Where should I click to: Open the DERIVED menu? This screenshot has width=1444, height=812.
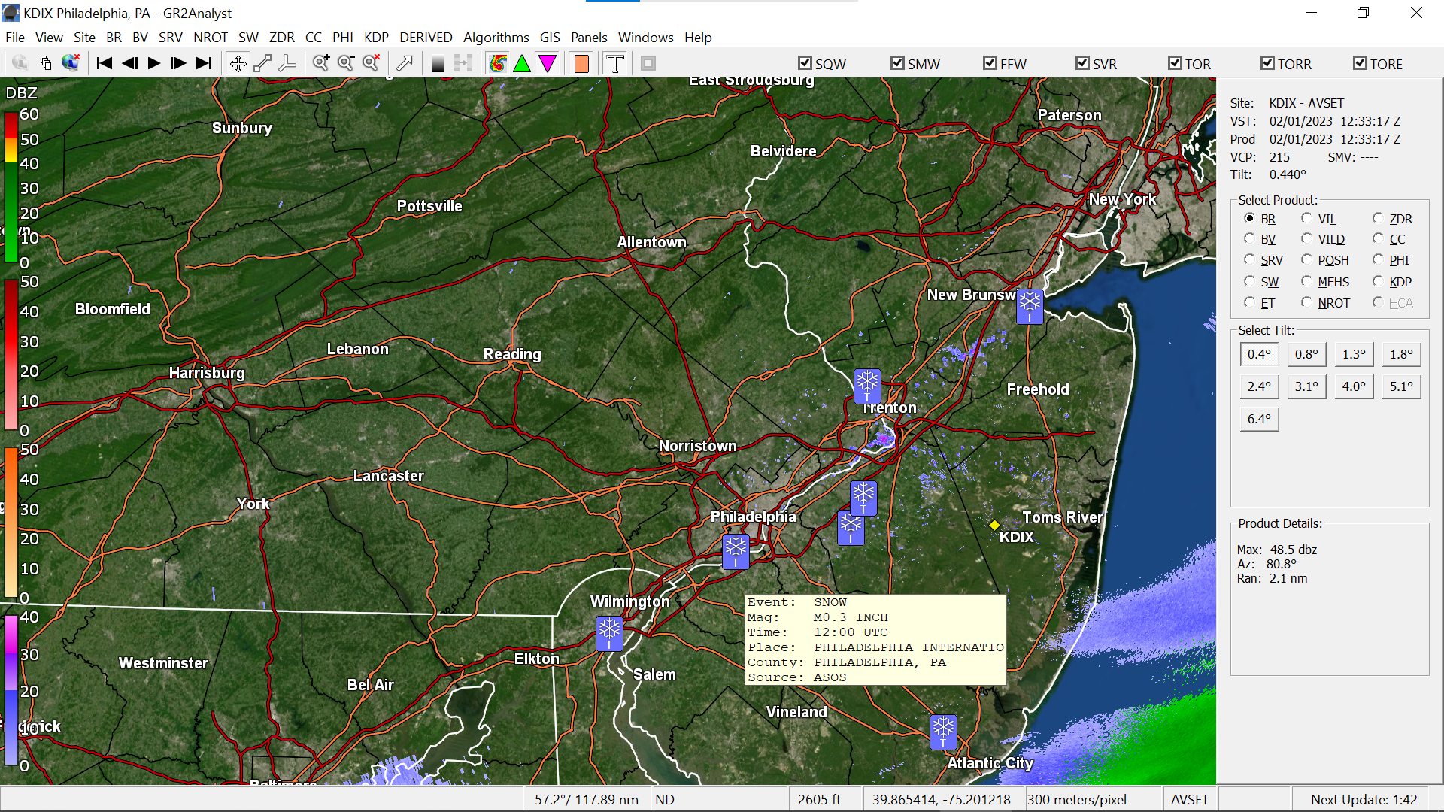[x=426, y=38]
